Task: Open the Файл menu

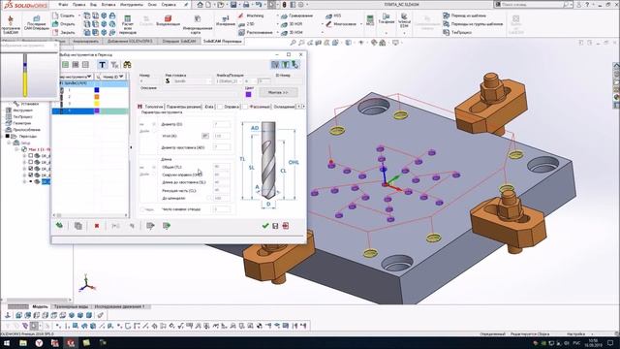Action: [63, 5]
